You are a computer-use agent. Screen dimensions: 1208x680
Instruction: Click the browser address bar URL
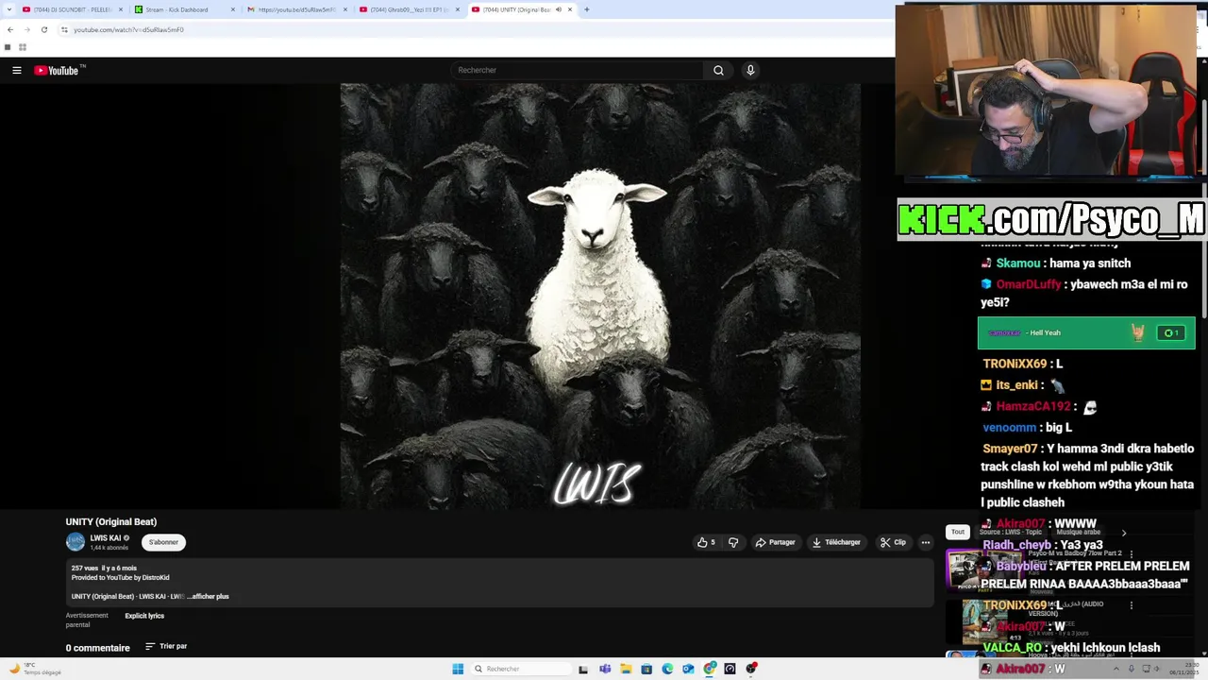pos(128,29)
